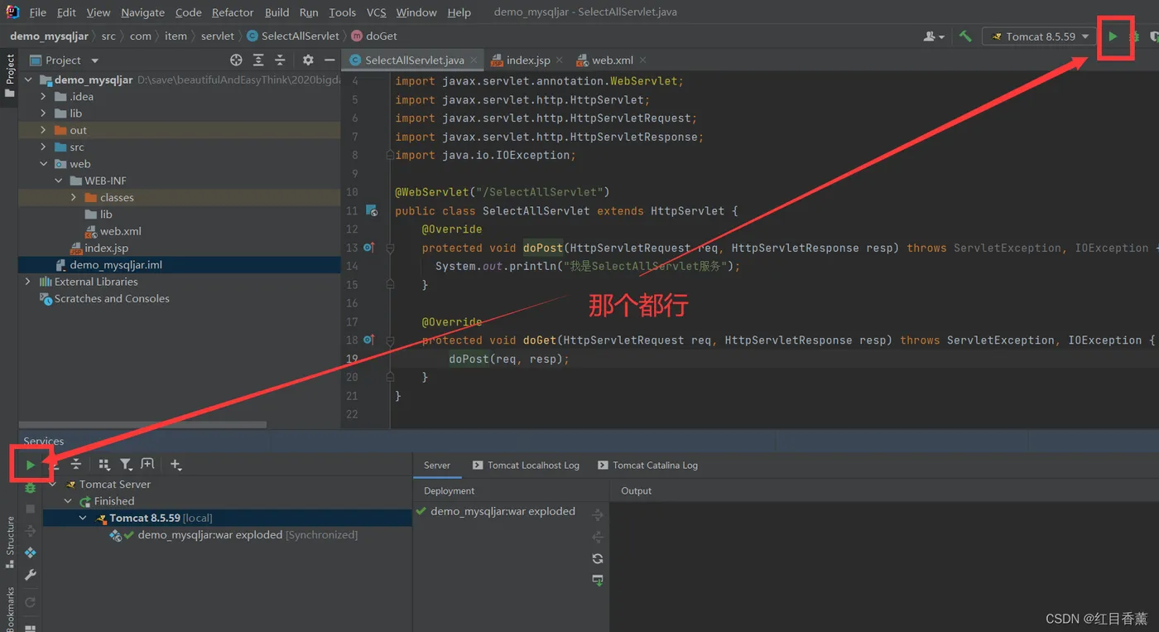This screenshot has width=1159, height=632.
Task: Start server with Services run icon
Action: click(x=31, y=465)
